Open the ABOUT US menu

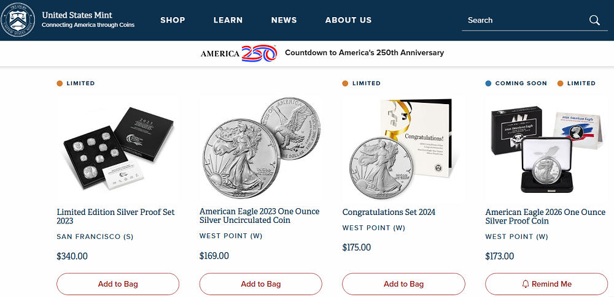click(x=348, y=20)
